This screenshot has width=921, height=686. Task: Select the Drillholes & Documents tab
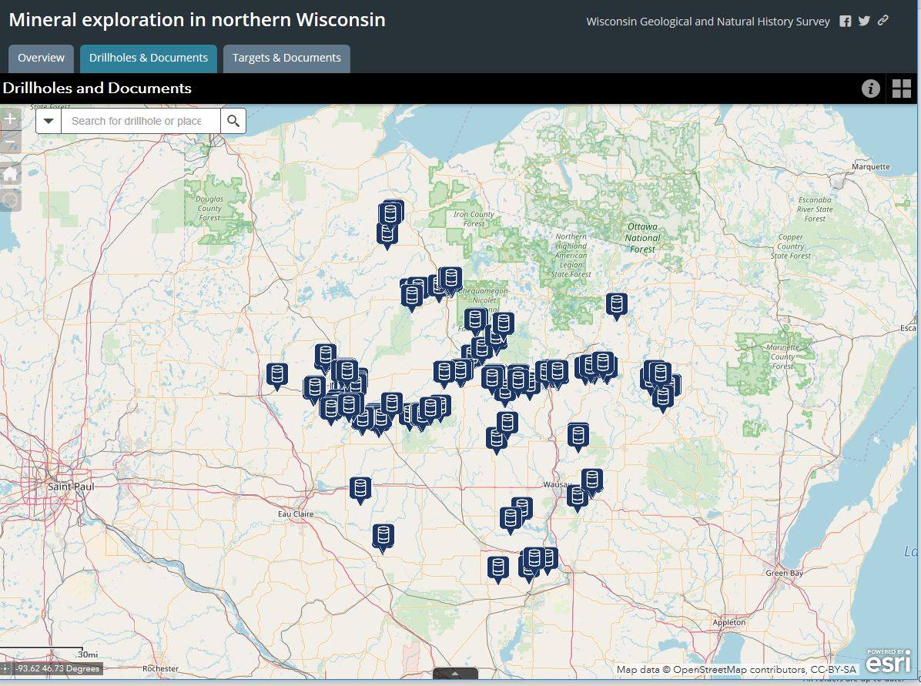(149, 59)
